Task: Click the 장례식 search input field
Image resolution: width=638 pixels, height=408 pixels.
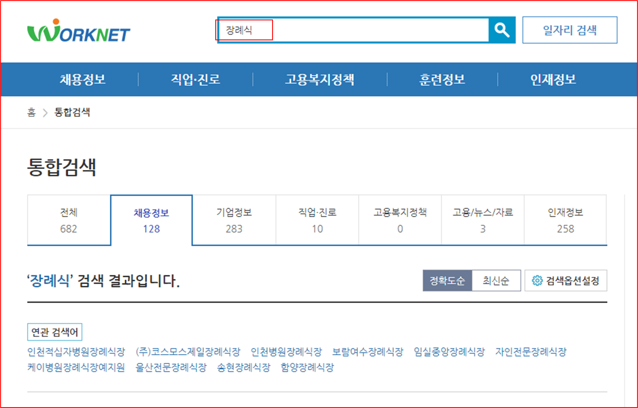Action: coord(353,30)
